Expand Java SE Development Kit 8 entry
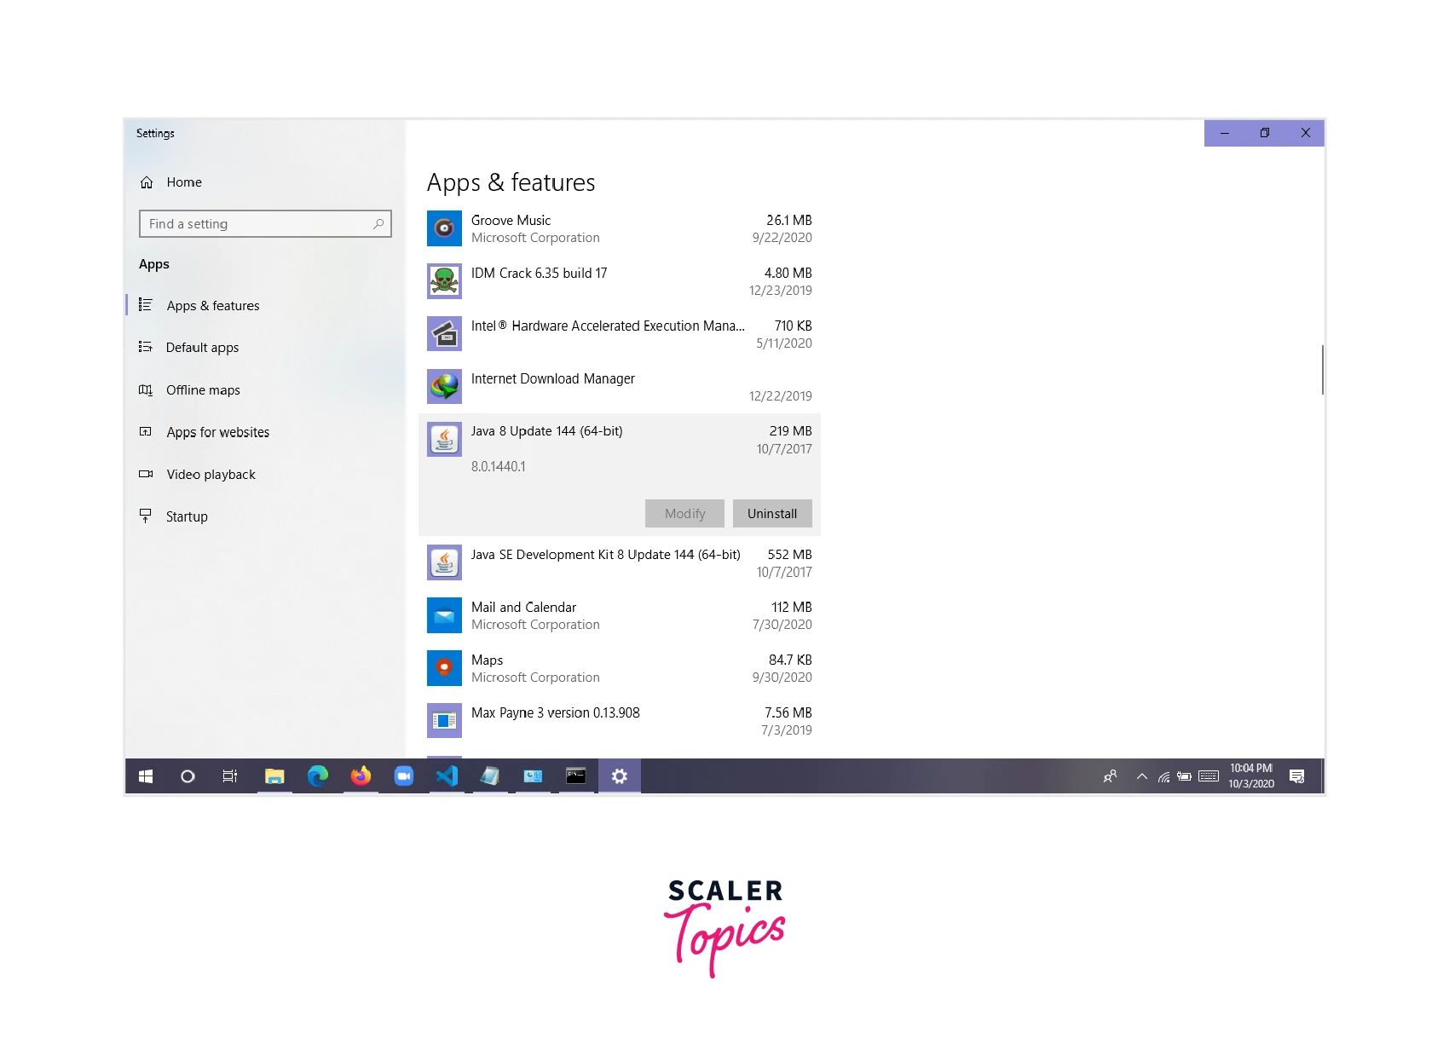Image resolution: width=1449 pixels, height=1061 pixels. coord(605,562)
